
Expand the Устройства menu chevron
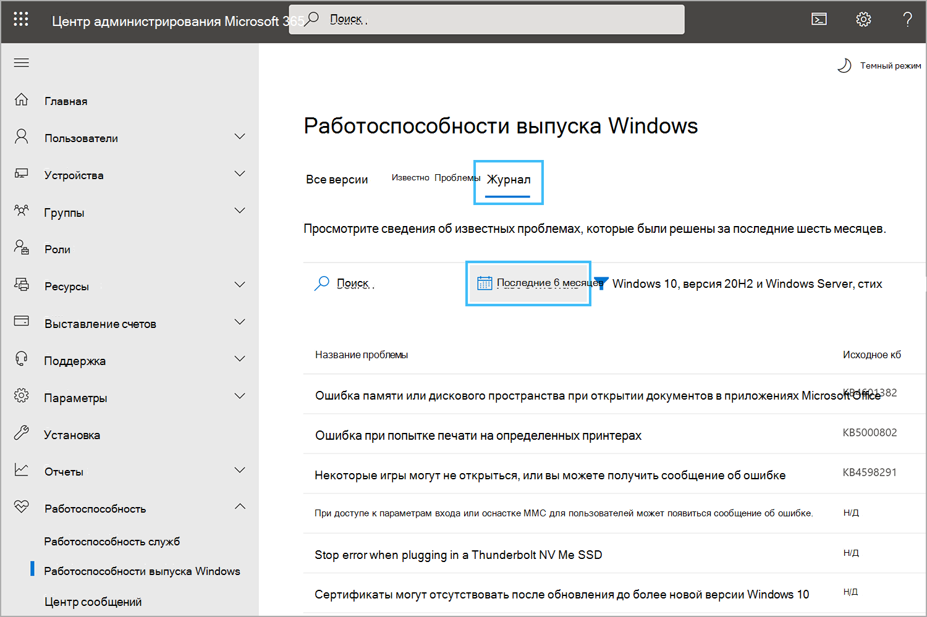pos(240,174)
